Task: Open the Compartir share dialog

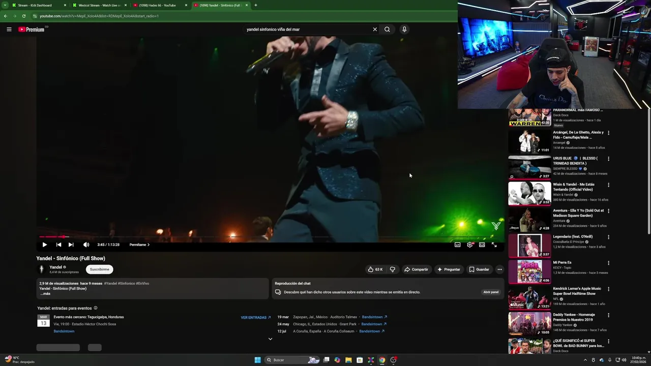Action: (416, 269)
